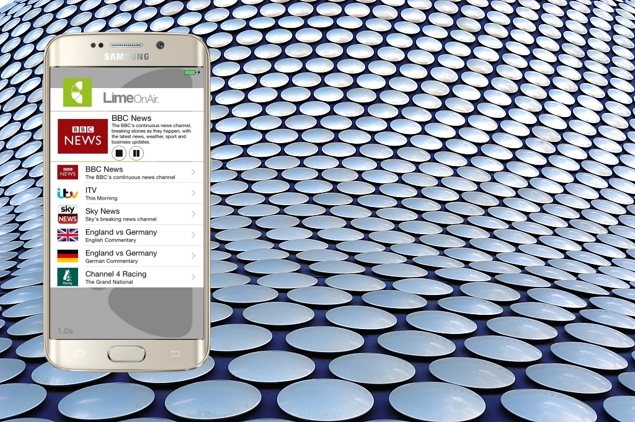Pause the BBC News stream

click(136, 153)
